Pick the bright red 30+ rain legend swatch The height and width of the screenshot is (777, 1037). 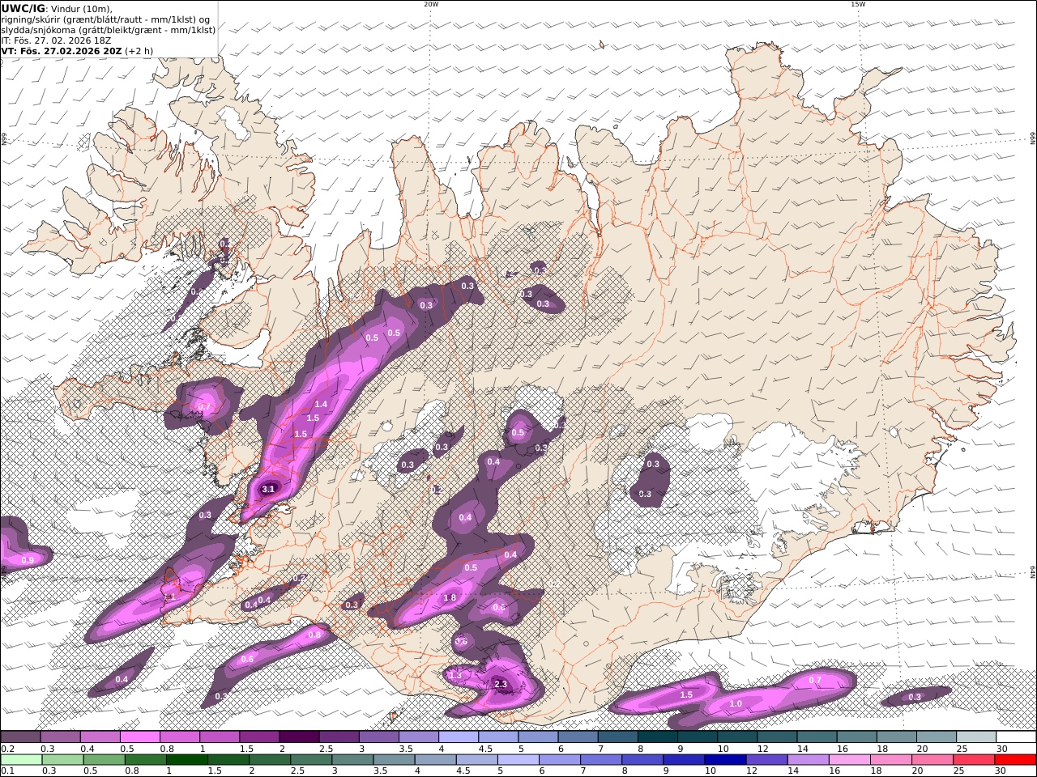[x=1014, y=759]
